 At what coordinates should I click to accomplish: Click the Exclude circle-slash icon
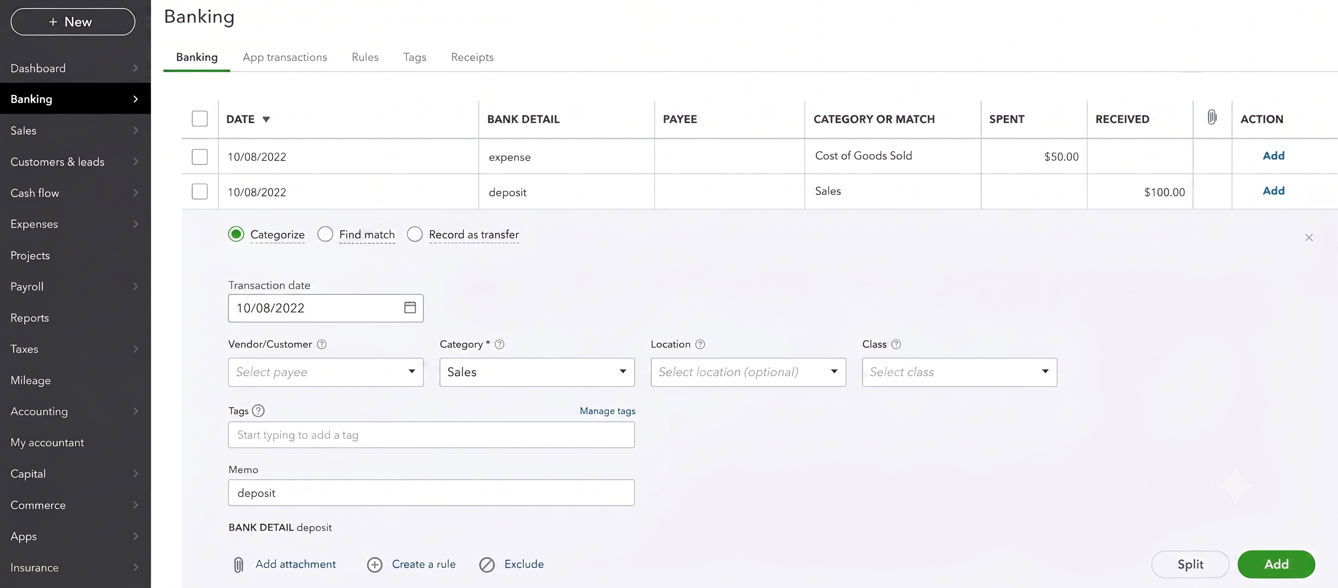click(487, 564)
